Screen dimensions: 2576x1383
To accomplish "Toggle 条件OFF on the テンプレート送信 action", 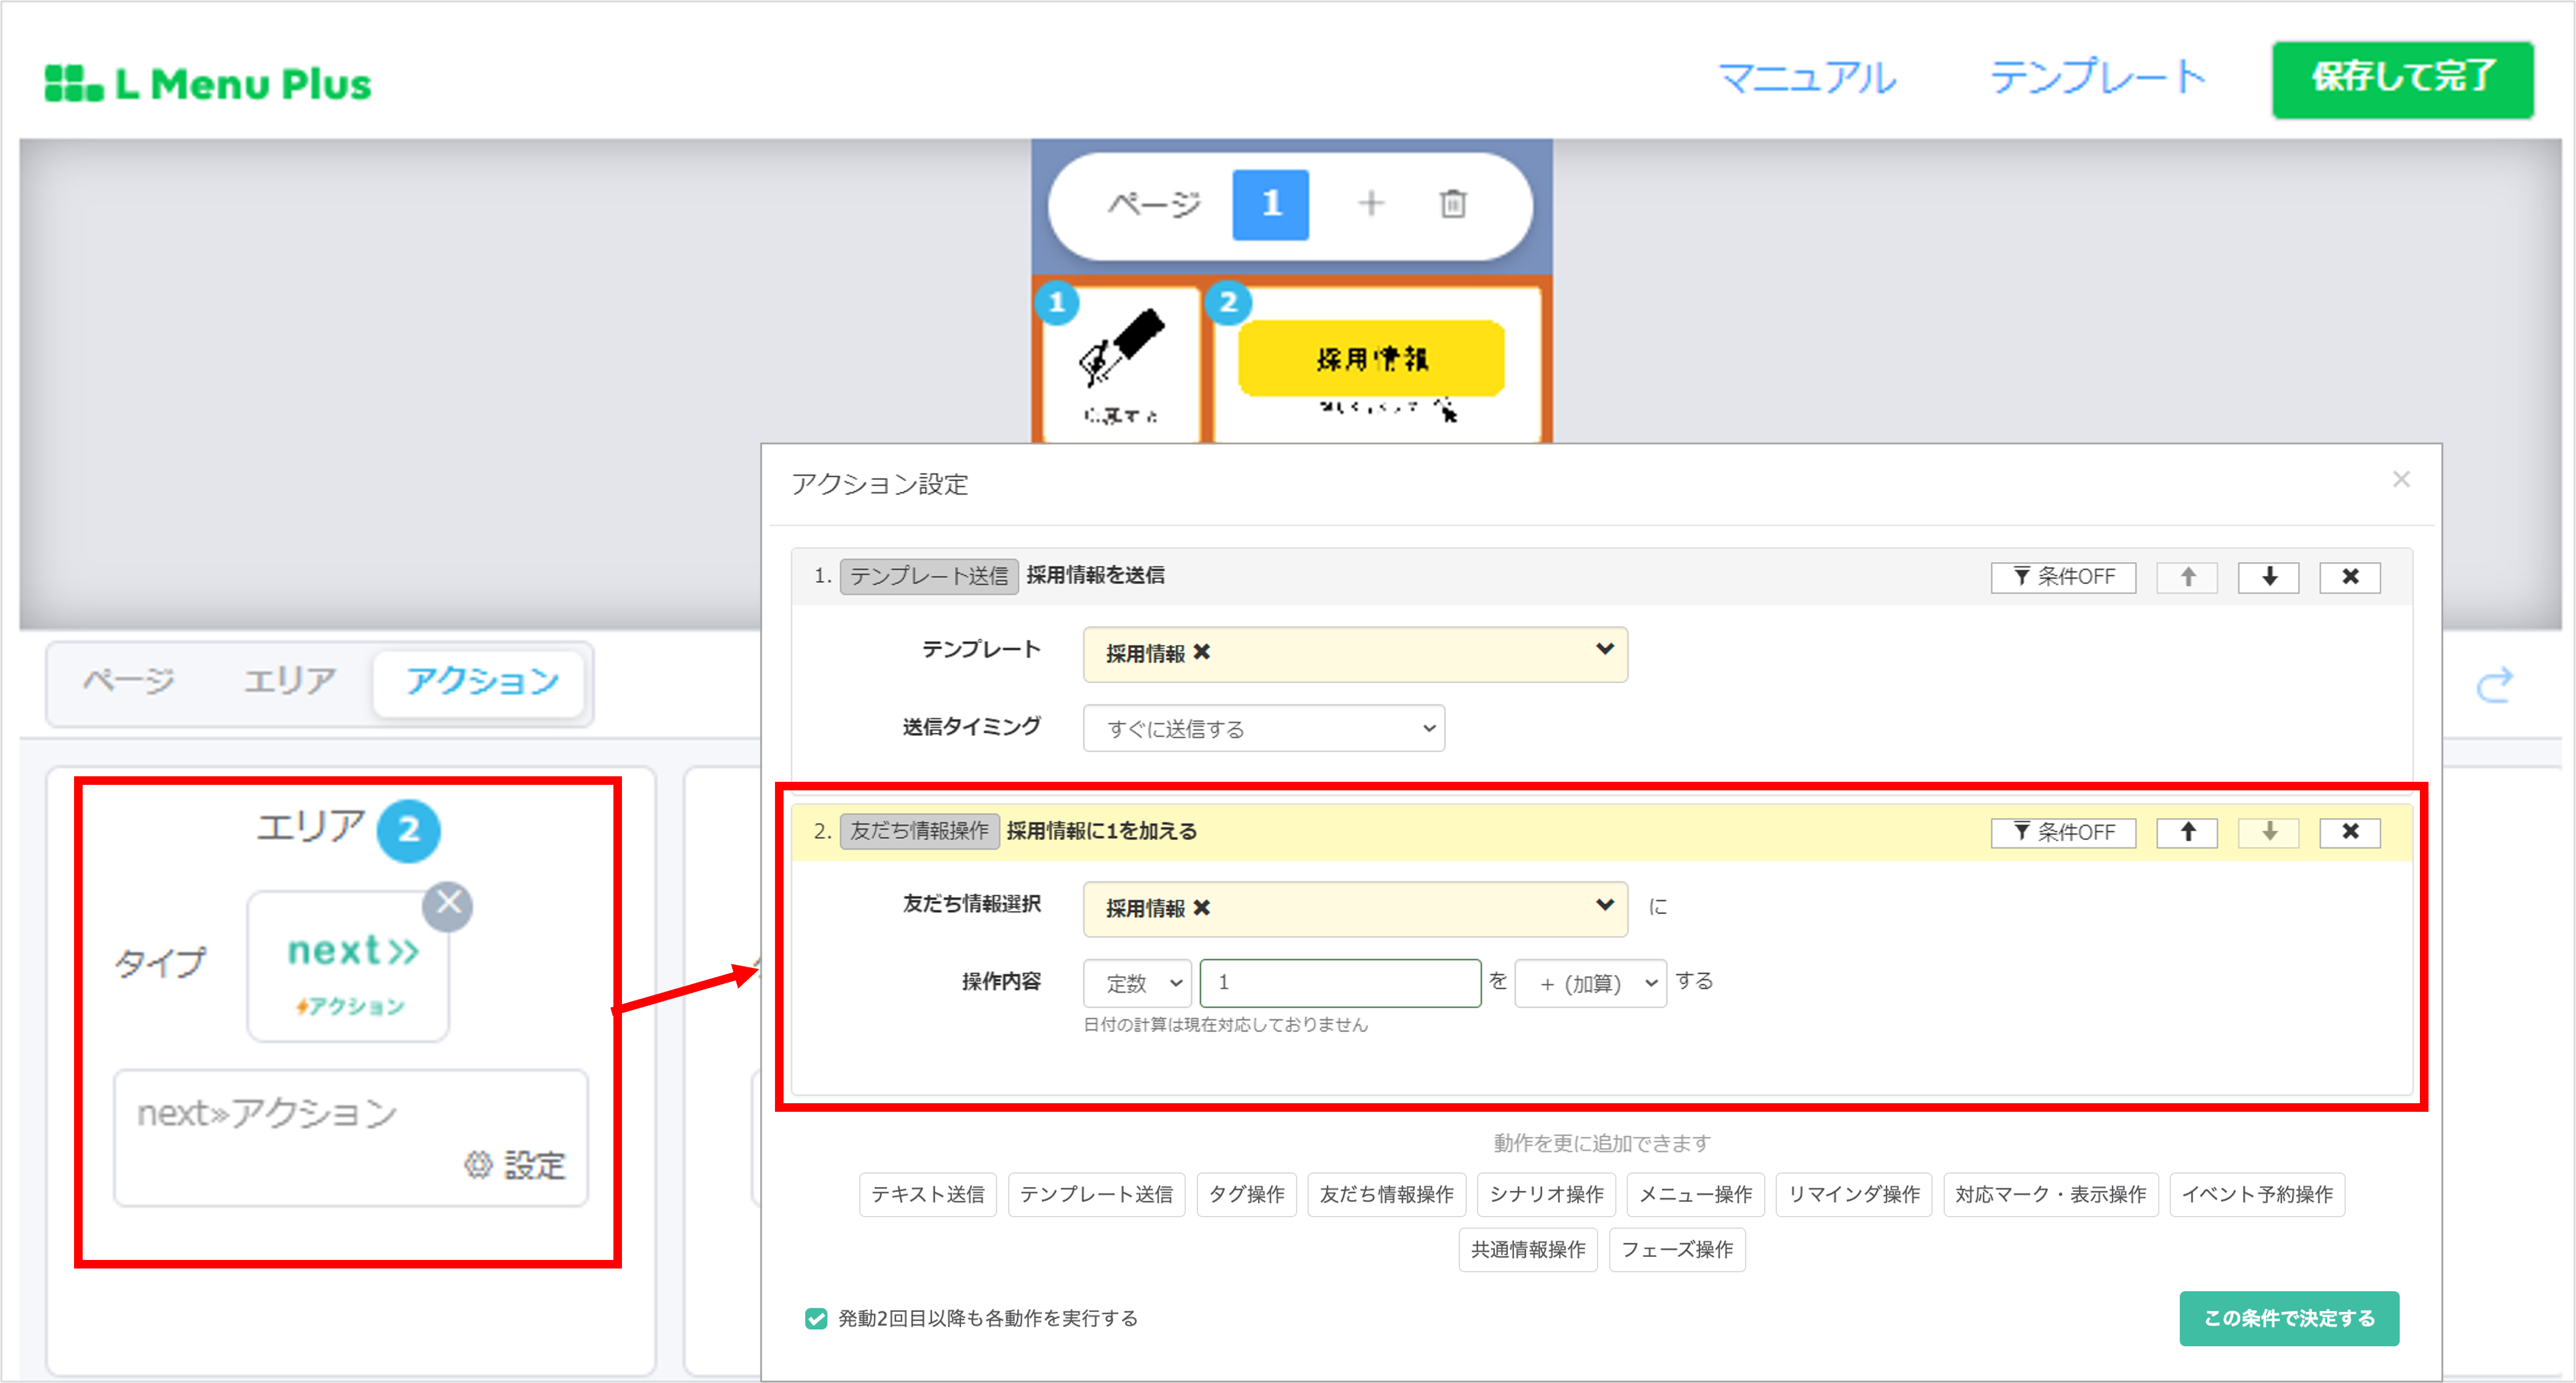I will point(2063,577).
